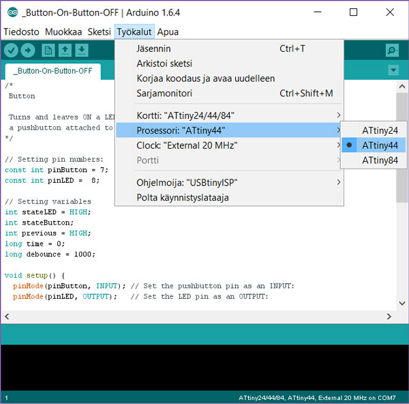Viewport: 409px width, 404px height.
Task: Click the black console output area
Action: coord(204,367)
